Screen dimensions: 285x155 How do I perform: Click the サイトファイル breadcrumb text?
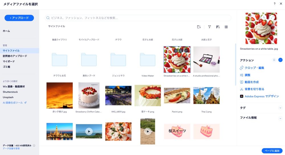(x=56, y=26)
